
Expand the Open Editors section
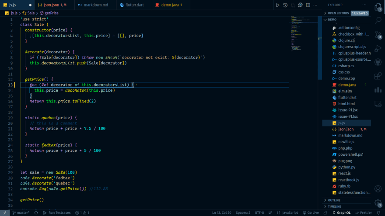click(338, 13)
